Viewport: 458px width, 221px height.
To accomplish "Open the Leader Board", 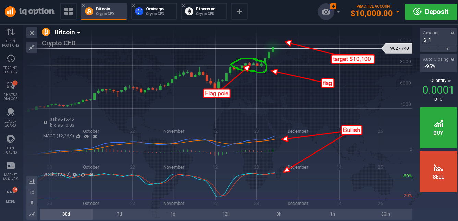I will 11,118.
